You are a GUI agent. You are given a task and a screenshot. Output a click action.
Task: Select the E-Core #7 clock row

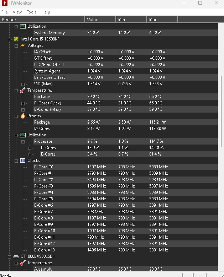click(126, 212)
